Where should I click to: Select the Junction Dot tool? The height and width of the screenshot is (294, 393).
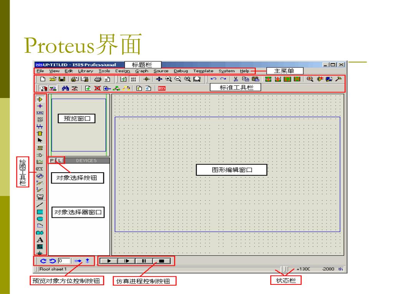(x=40, y=106)
